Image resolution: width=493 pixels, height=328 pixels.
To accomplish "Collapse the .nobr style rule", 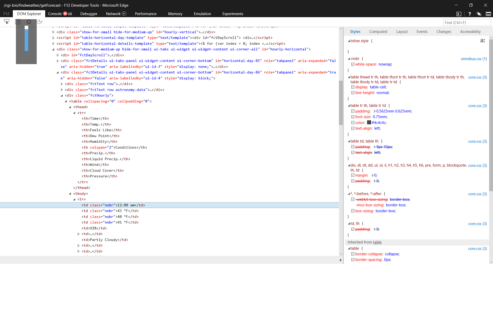I will click(349, 59).
